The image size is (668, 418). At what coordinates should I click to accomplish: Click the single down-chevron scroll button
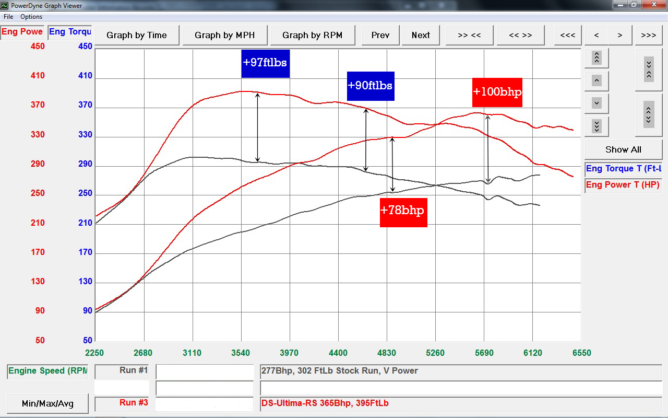tap(597, 103)
